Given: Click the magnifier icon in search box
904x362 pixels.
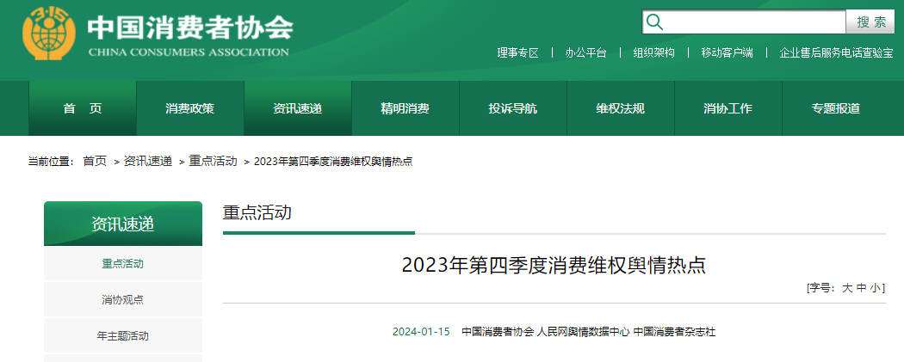Looking at the screenshot, I should click(x=654, y=21).
